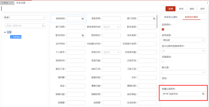Click the 工龄工资 input field
This screenshot has height=107, width=209.
(147, 69)
